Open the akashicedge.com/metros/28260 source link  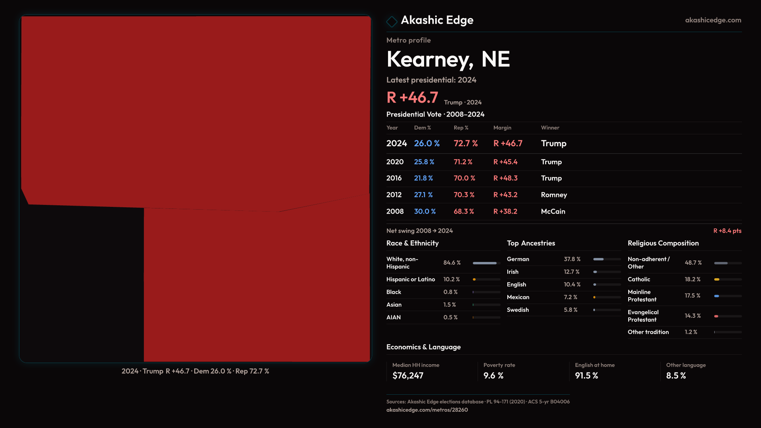click(427, 410)
